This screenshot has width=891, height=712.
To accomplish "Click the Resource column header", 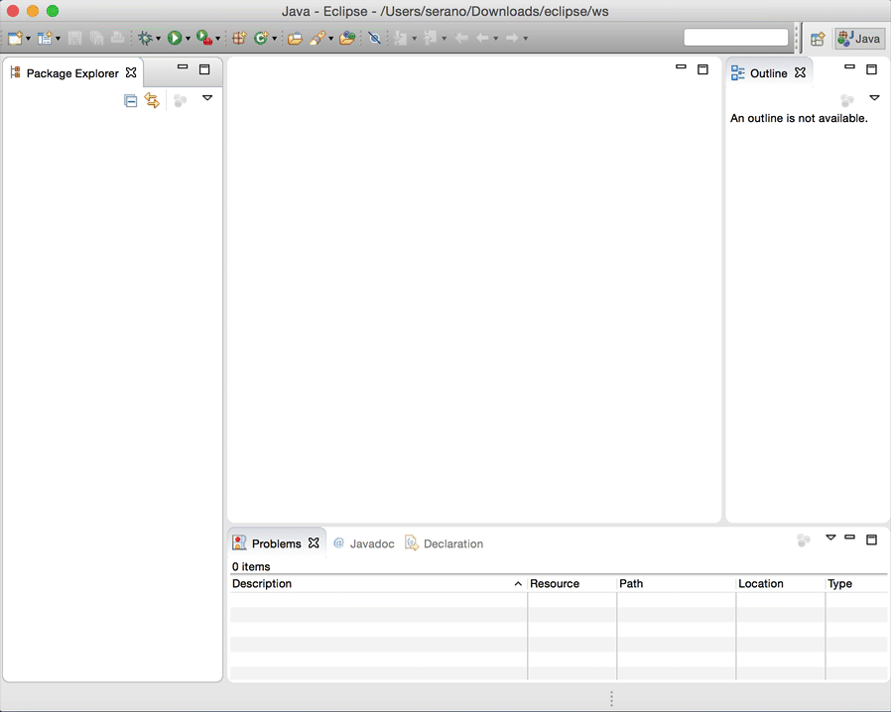I will click(x=571, y=584).
